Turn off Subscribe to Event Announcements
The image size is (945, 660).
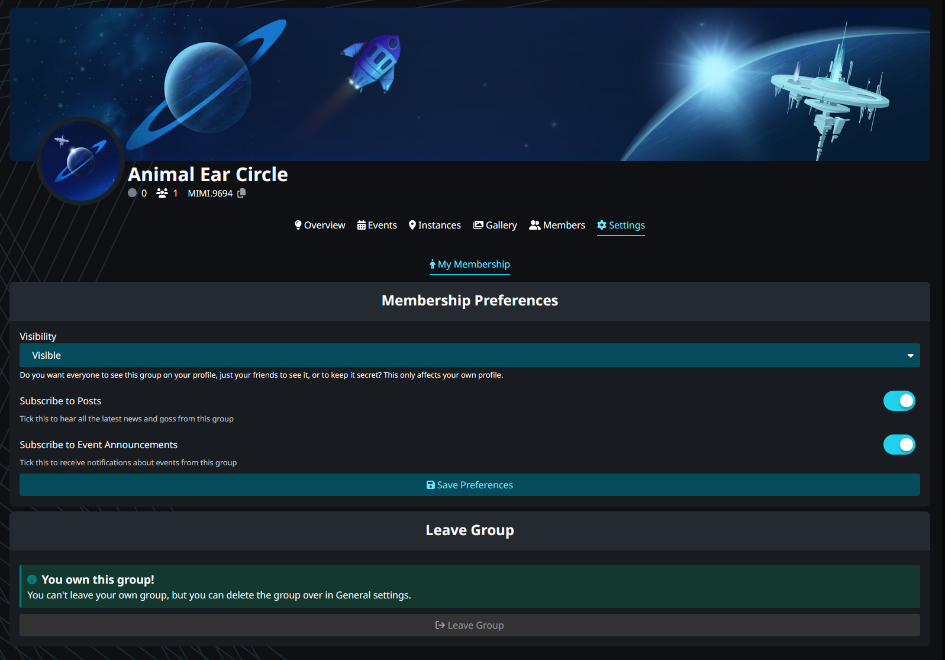point(899,445)
